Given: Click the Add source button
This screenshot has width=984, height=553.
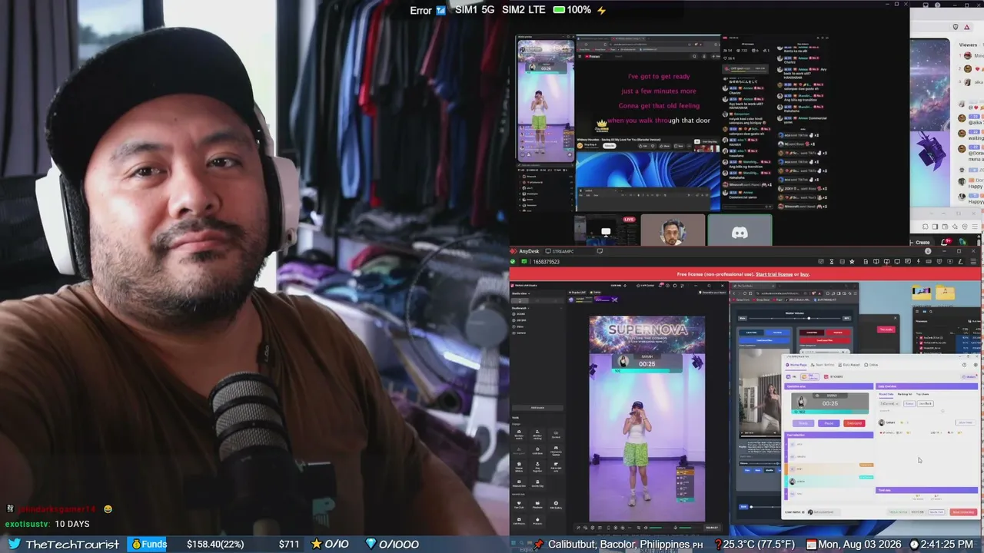Looking at the screenshot, I should pos(537,408).
